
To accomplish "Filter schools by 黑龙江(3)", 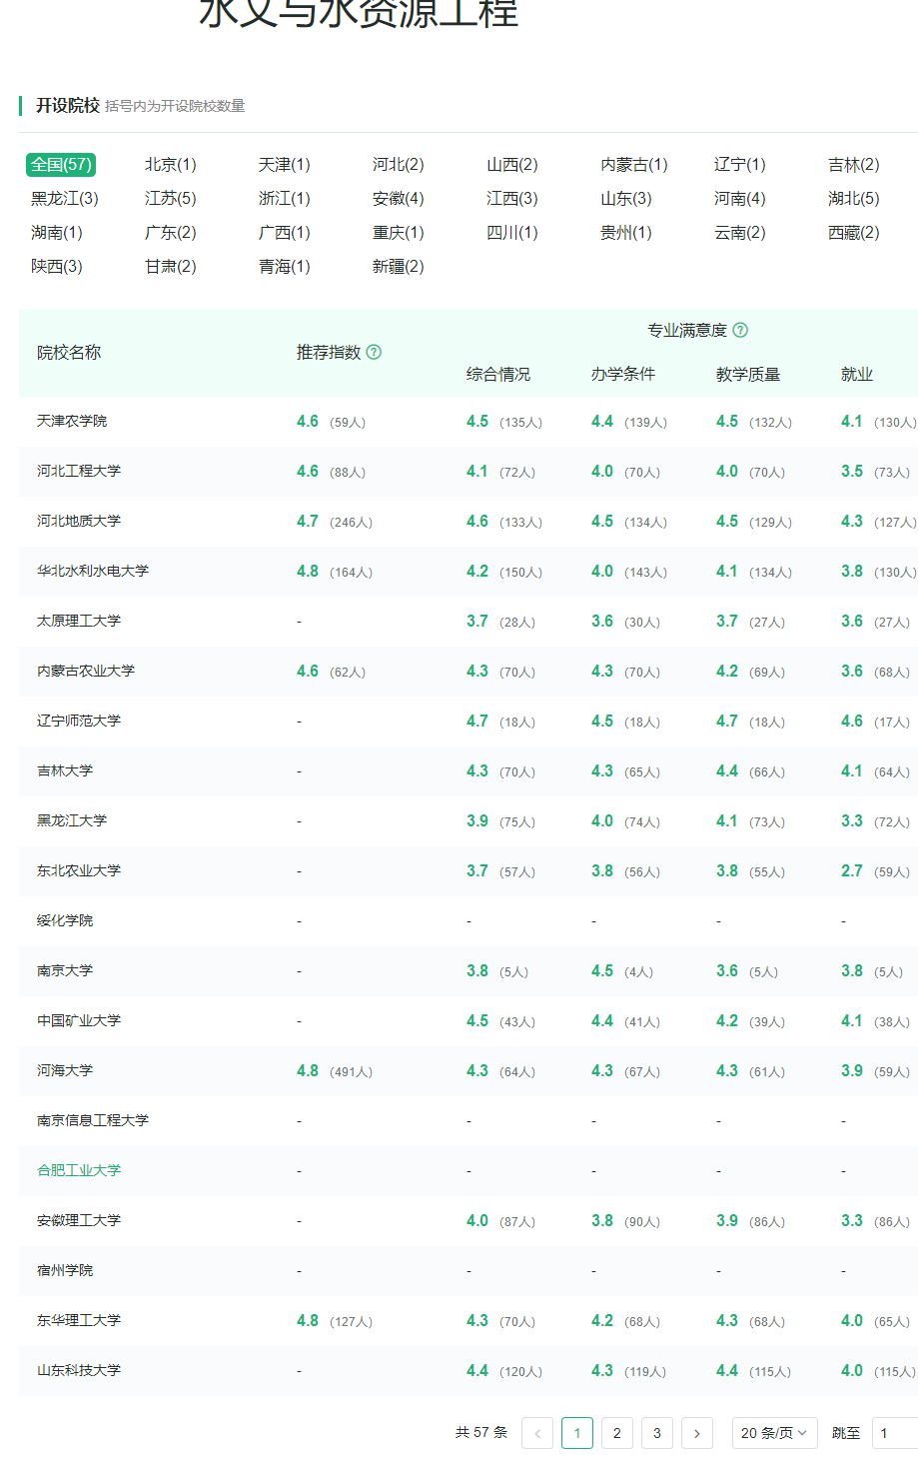I will pyautogui.click(x=65, y=198).
